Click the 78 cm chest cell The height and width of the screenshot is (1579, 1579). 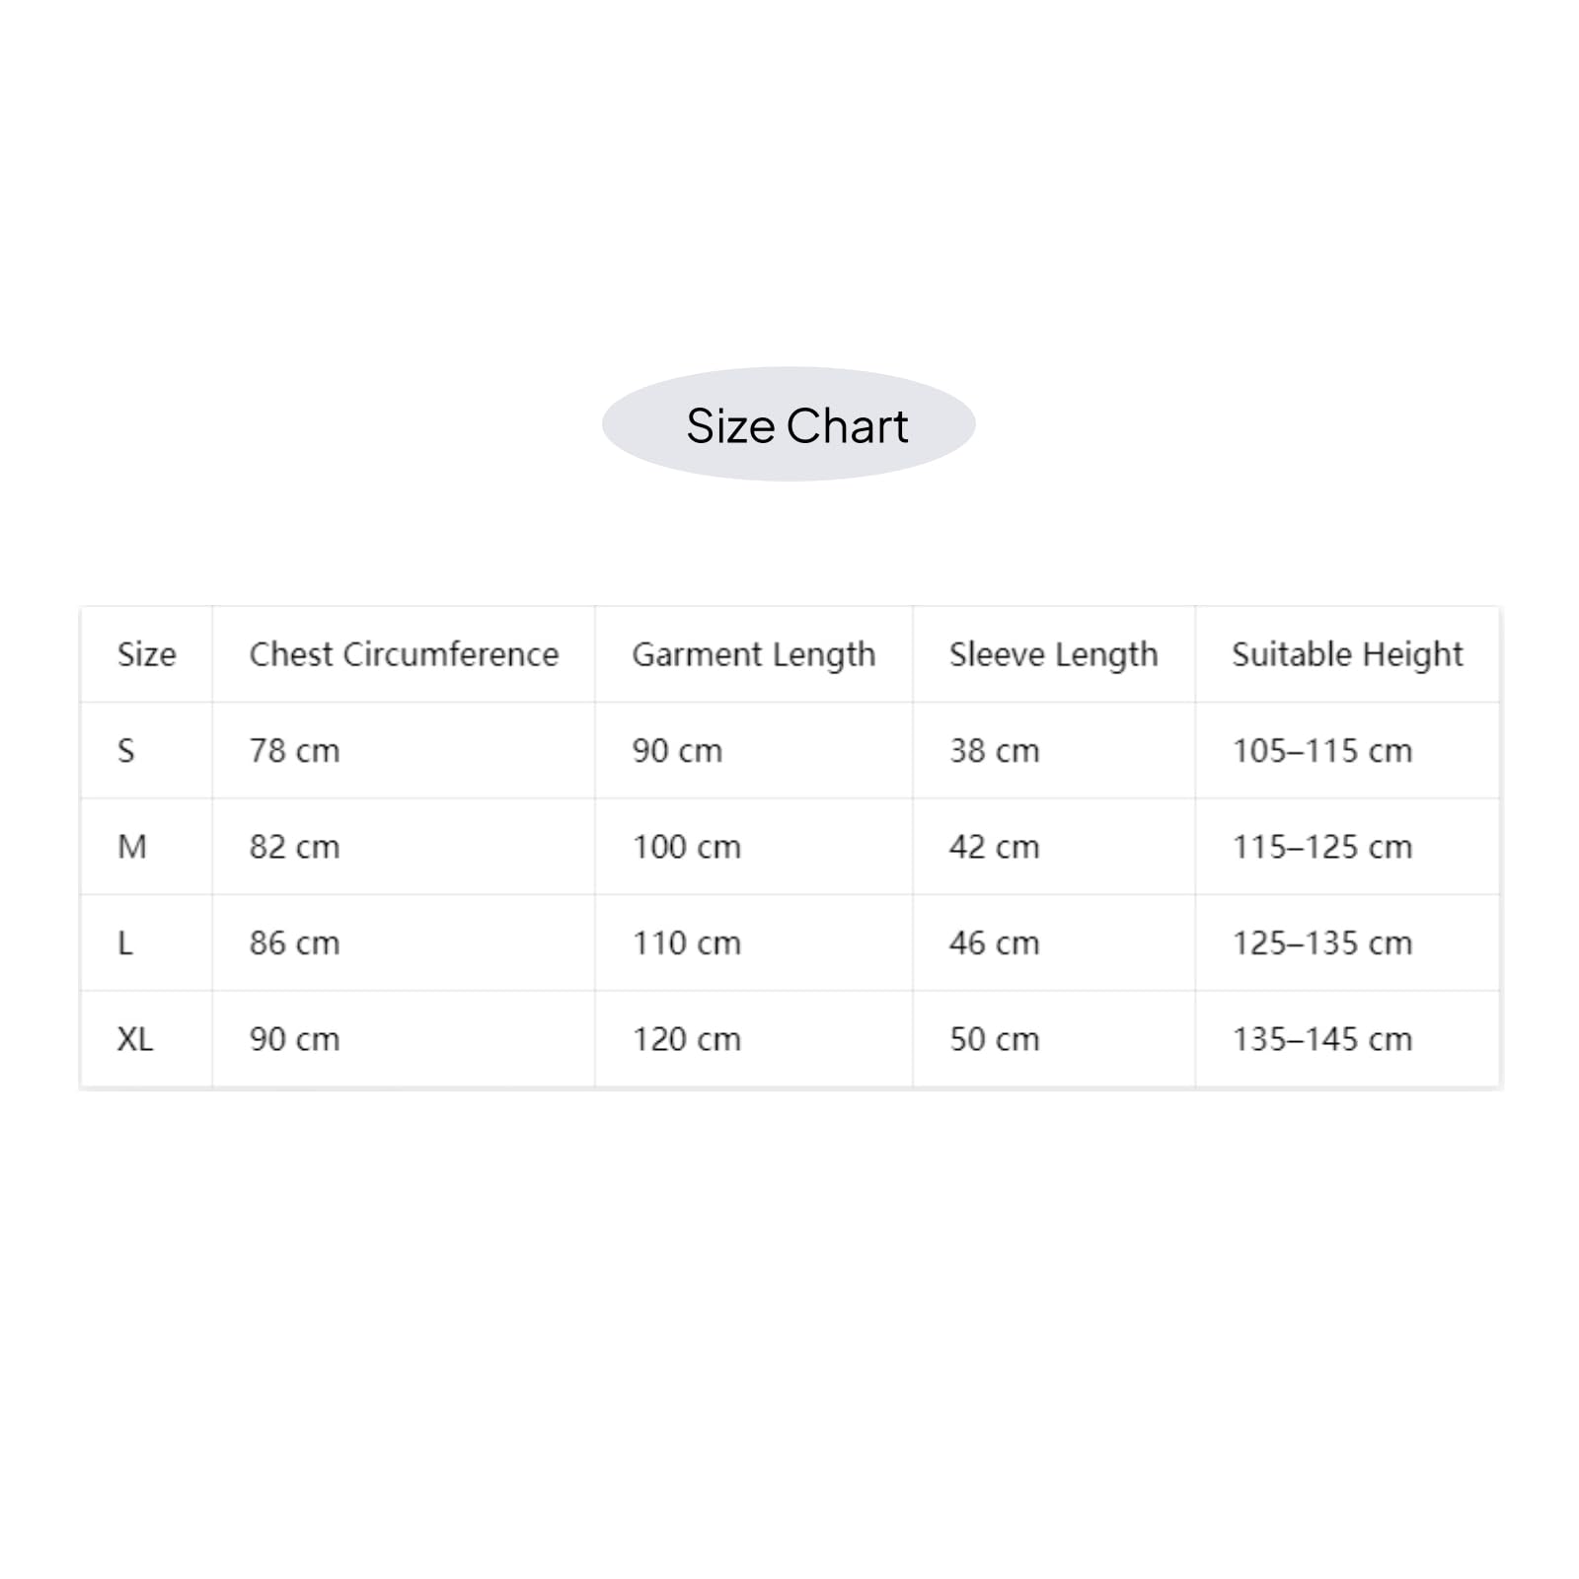(x=404, y=750)
